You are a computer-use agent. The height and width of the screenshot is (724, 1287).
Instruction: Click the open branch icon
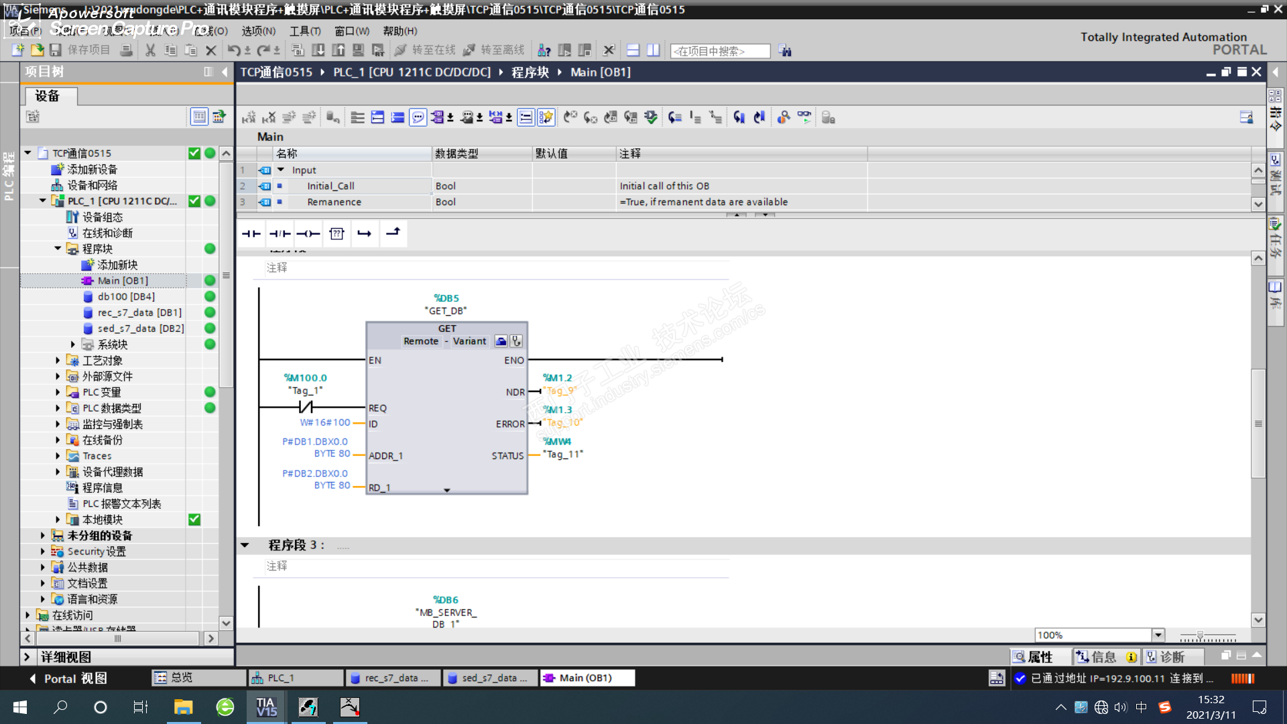pos(364,233)
